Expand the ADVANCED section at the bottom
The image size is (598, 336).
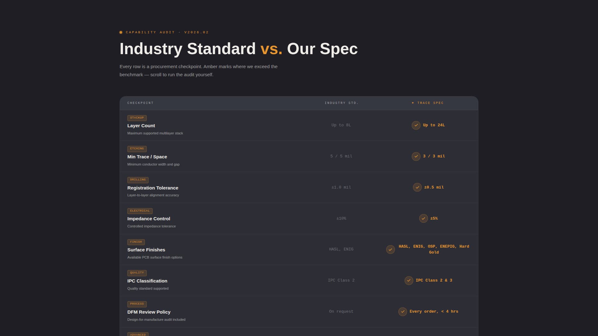click(x=138, y=334)
